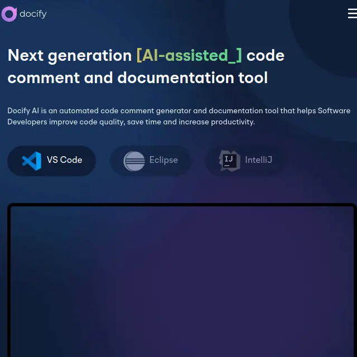Click the Eclipse logo icon
357x357 pixels.
pos(134,161)
